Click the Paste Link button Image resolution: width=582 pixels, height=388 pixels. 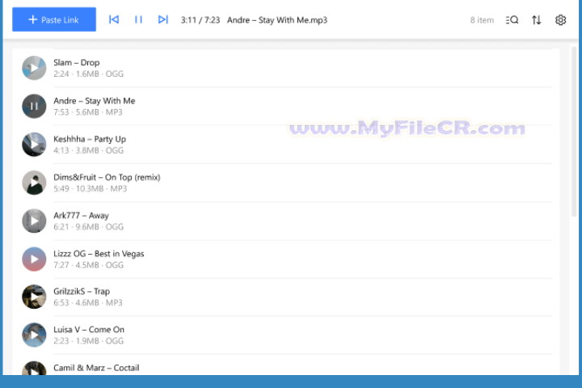tap(54, 19)
